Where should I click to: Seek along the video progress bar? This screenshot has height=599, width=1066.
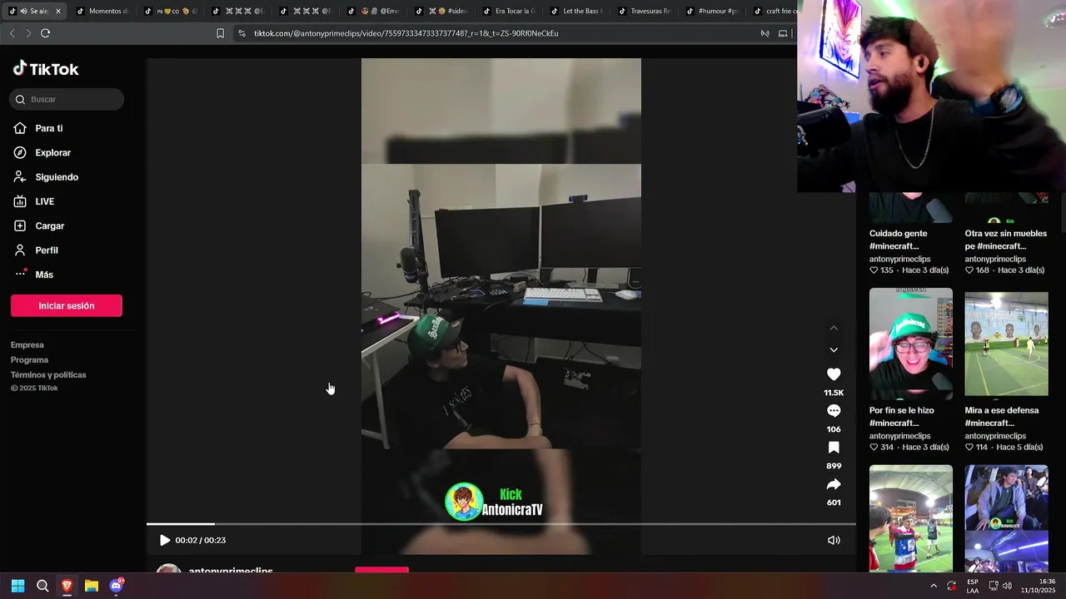pos(501,524)
